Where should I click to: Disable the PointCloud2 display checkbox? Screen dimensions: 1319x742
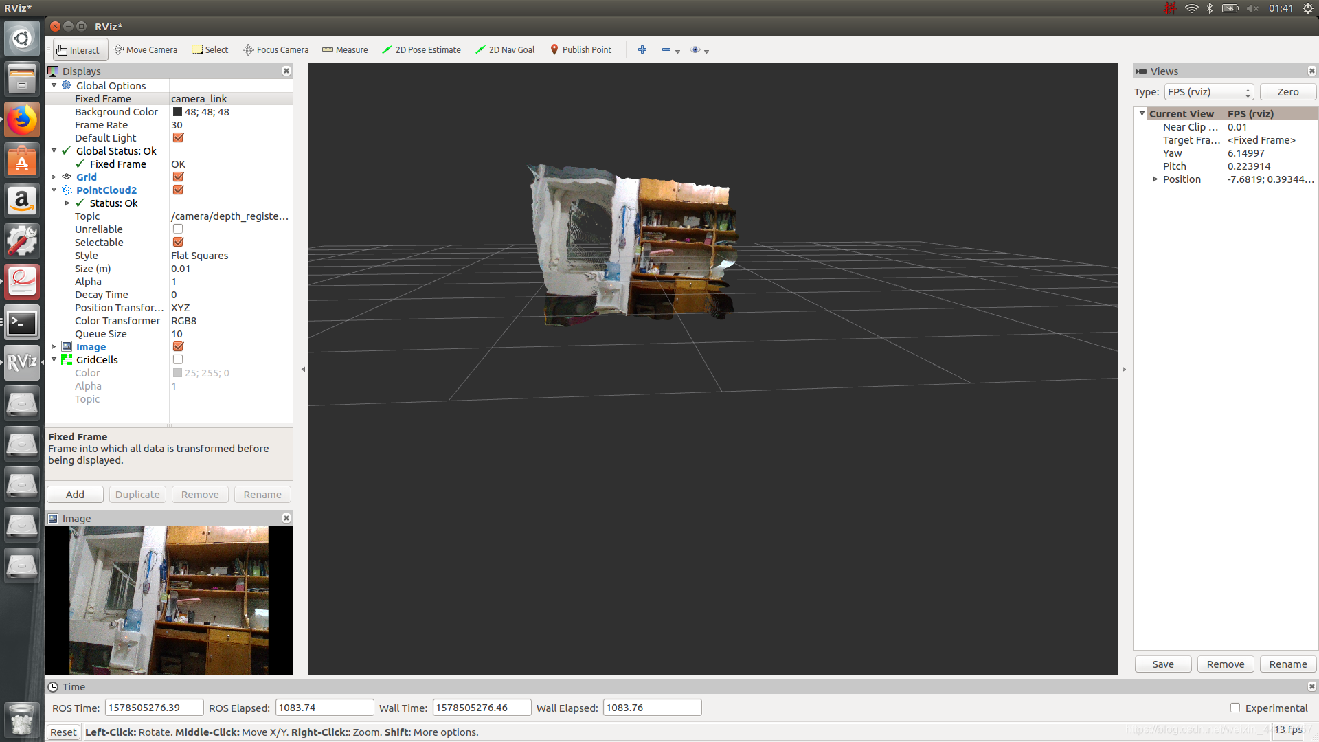click(x=178, y=190)
